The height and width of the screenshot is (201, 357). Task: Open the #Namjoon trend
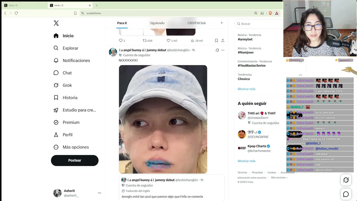[245, 52]
